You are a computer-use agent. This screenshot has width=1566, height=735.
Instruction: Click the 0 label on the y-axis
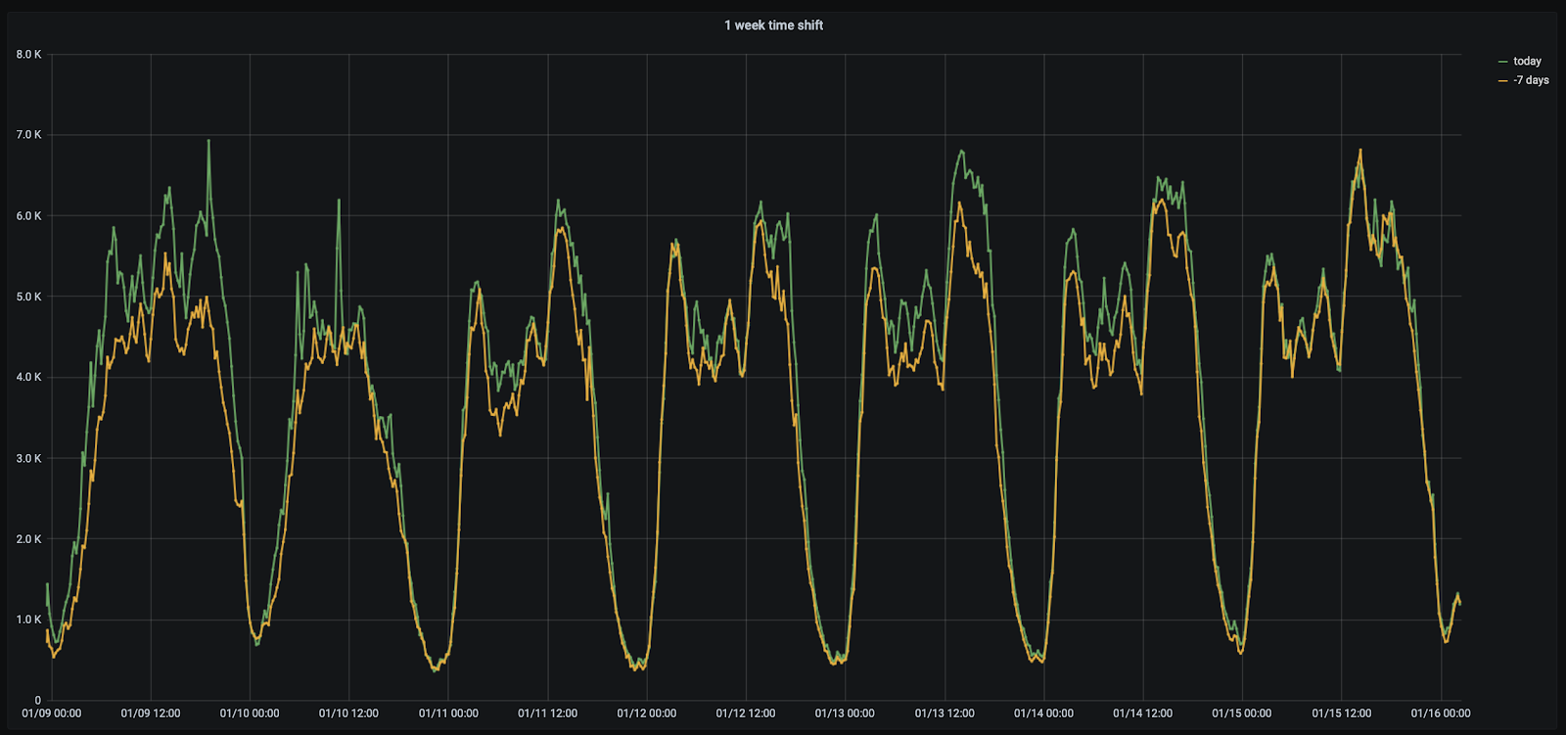pos(38,700)
